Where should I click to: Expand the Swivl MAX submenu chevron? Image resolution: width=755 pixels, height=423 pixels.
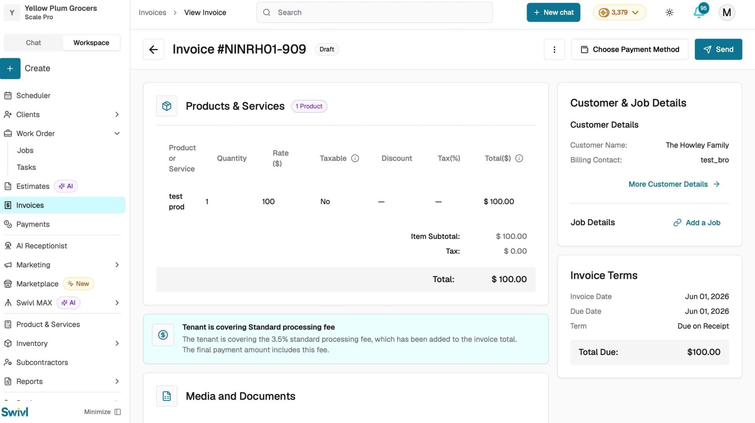(x=117, y=303)
